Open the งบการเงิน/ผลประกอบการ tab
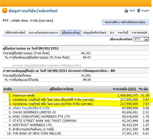 [43, 33]
